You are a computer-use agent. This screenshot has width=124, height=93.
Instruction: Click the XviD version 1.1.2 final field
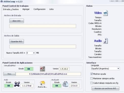tap(27, 86)
